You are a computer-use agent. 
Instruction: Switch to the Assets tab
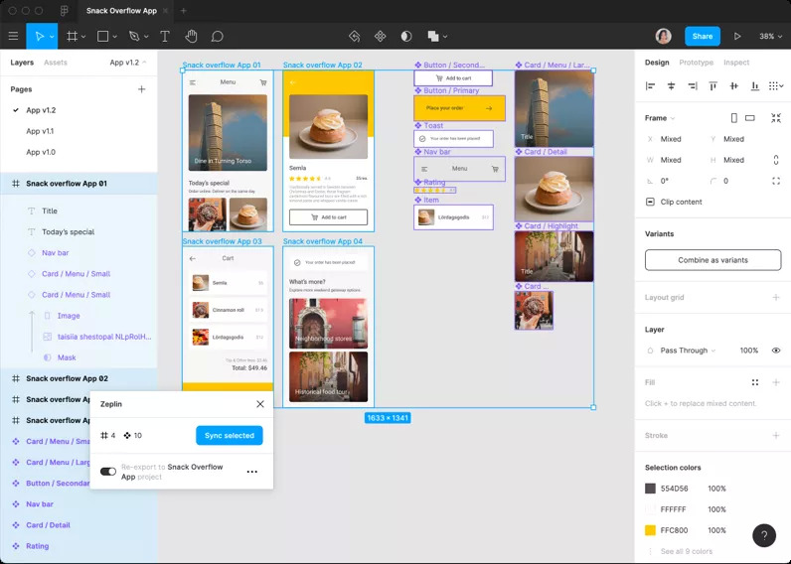point(56,63)
